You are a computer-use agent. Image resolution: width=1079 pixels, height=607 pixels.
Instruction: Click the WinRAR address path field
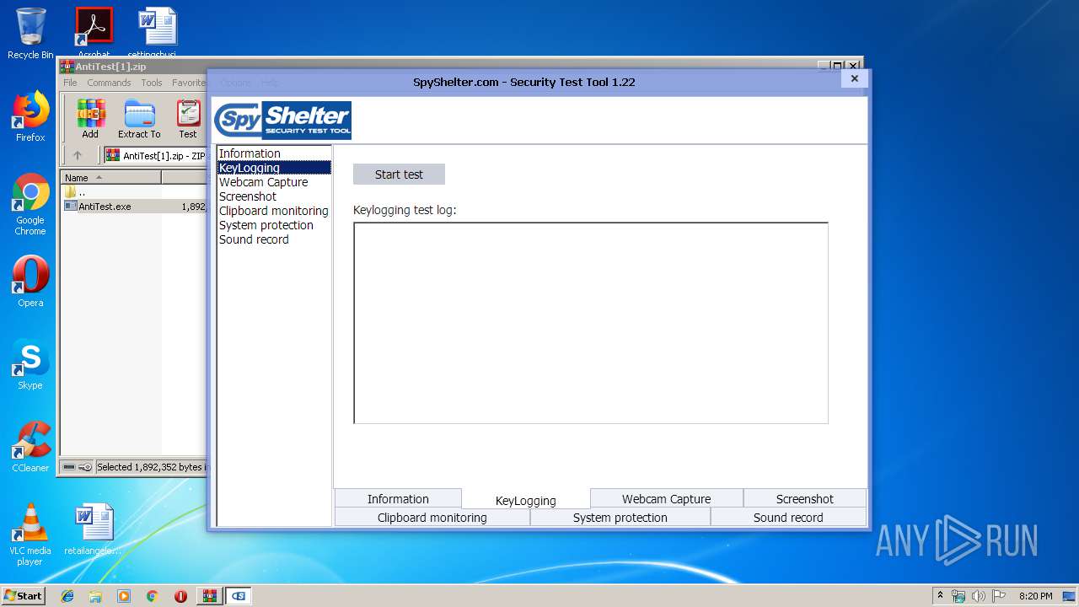156,155
